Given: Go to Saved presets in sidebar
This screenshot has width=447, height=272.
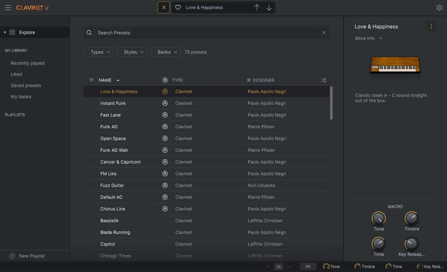Looking at the screenshot, I should tap(26, 86).
